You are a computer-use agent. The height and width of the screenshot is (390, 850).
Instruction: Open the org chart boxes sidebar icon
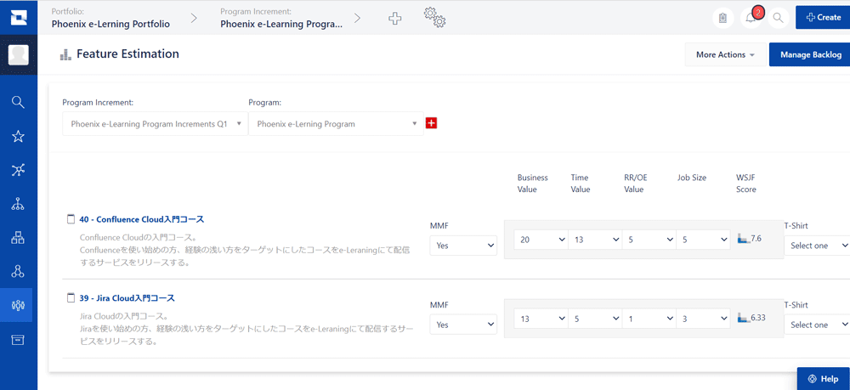pos(19,237)
